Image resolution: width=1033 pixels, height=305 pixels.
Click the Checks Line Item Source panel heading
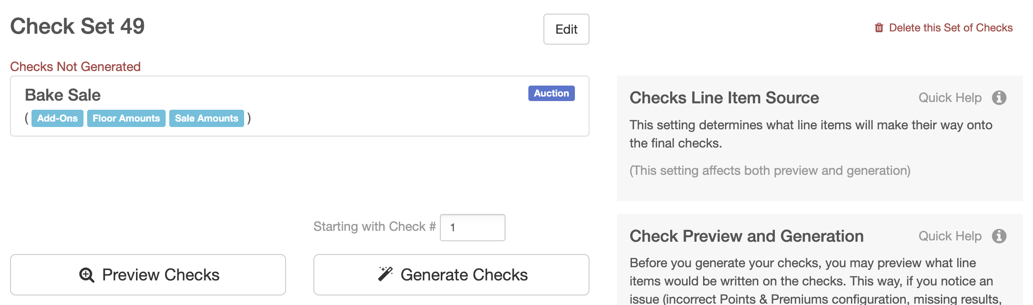(x=724, y=98)
